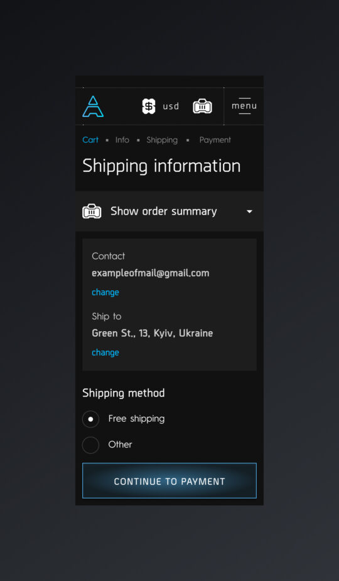Image resolution: width=339 pixels, height=581 pixels.
Task: Click the dollar currency icon
Action: pos(149,106)
